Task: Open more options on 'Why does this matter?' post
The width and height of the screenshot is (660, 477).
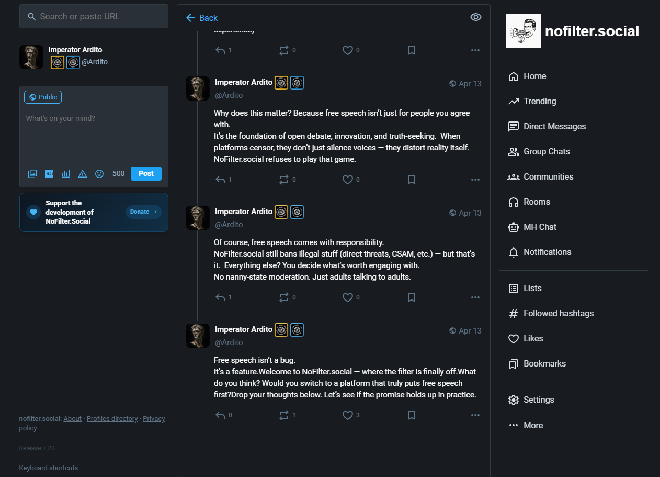Action: click(475, 180)
